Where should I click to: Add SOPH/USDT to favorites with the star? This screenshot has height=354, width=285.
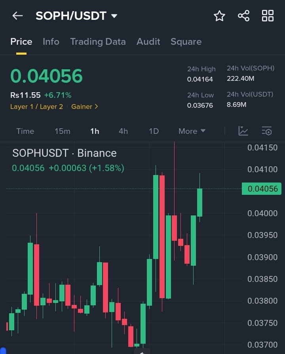[219, 16]
